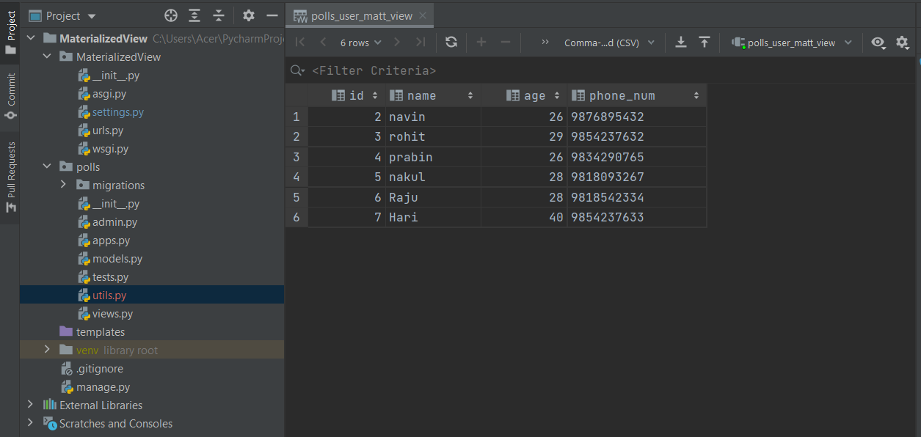921x437 pixels.
Task: Open the 6 rows page size dropdown
Action: 361,43
